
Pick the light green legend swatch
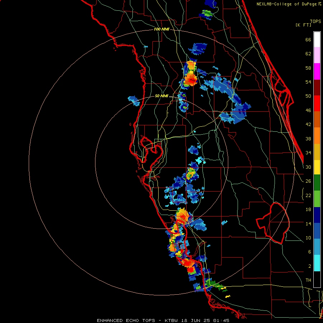[x=317, y=199]
